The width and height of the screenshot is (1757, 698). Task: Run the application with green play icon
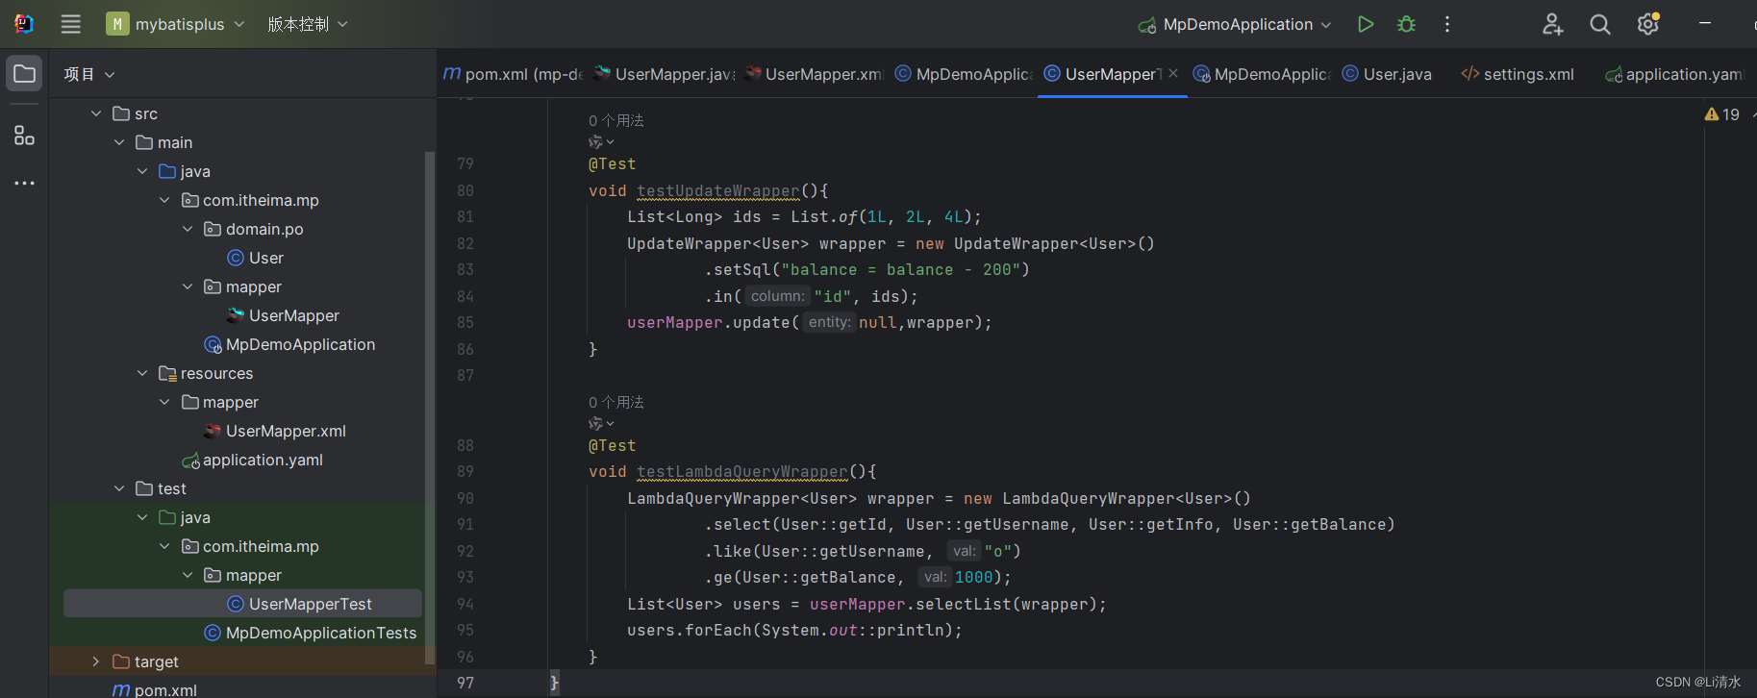click(x=1366, y=24)
